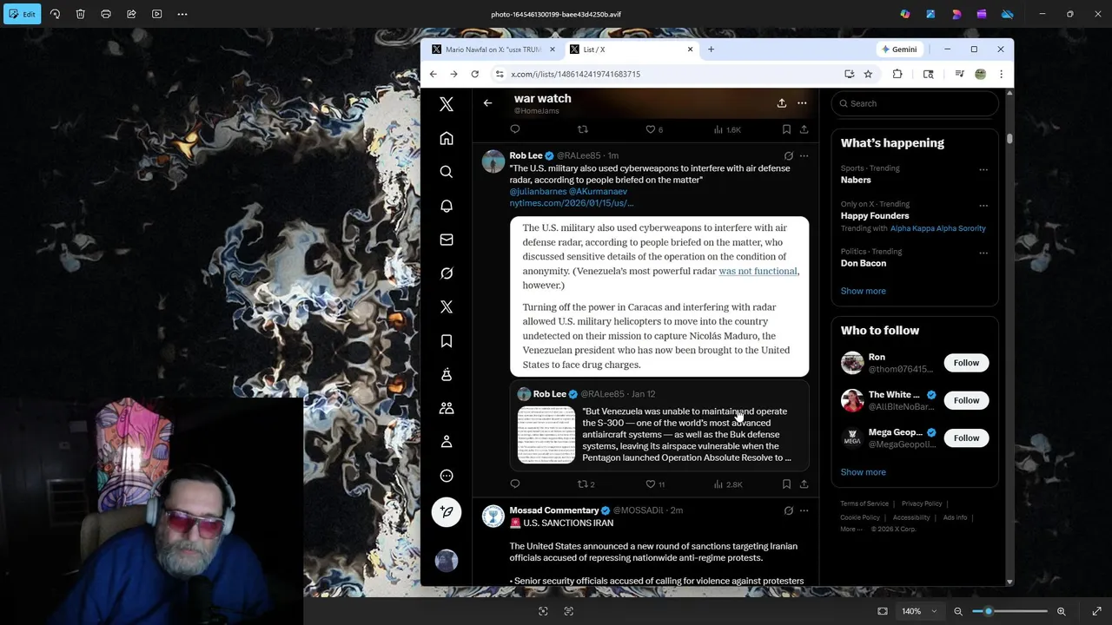The image size is (1112, 625).
Task: Open X Notifications bell
Action: click(x=447, y=206)
